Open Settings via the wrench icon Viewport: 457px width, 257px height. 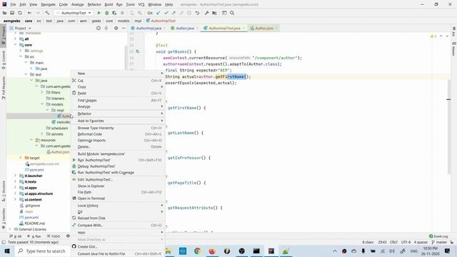click(x=206, y=13)
